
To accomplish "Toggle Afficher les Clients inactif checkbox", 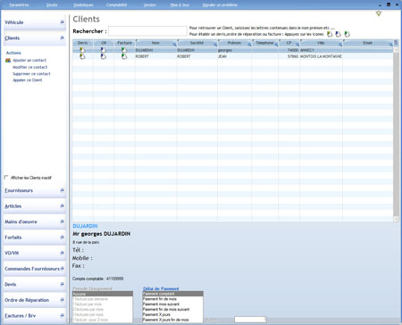I will 6,178.
